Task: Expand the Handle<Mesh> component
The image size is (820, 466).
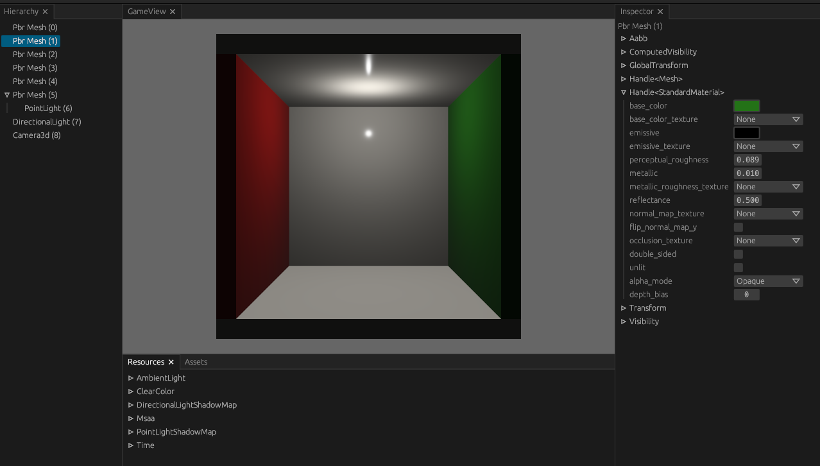Action: click(x=623, y=79)
